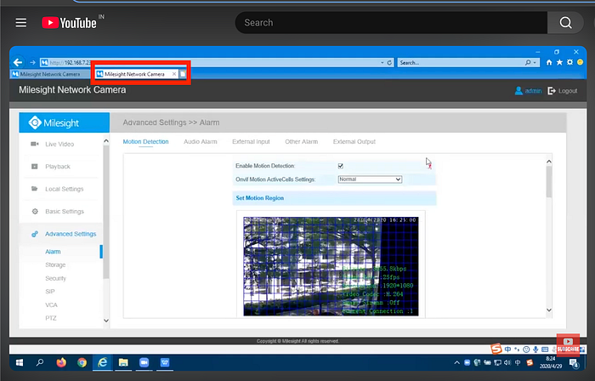Click the settings panel scroll down arrow
This screenshot has width=595, height=381.
coord(549,310)
